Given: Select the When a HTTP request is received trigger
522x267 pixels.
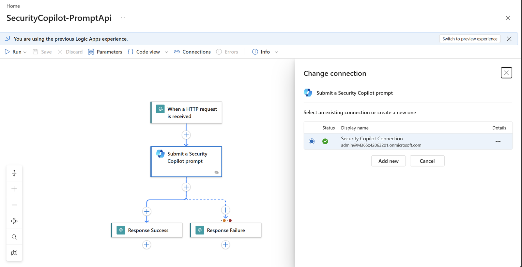Looking at the screenshot, I should click(186, 113).
